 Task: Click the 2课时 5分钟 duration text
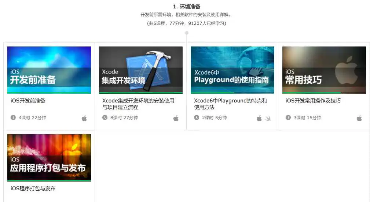point(214,118)
